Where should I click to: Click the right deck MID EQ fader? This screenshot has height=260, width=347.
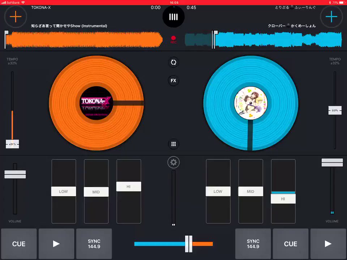[x=250, y=191]
